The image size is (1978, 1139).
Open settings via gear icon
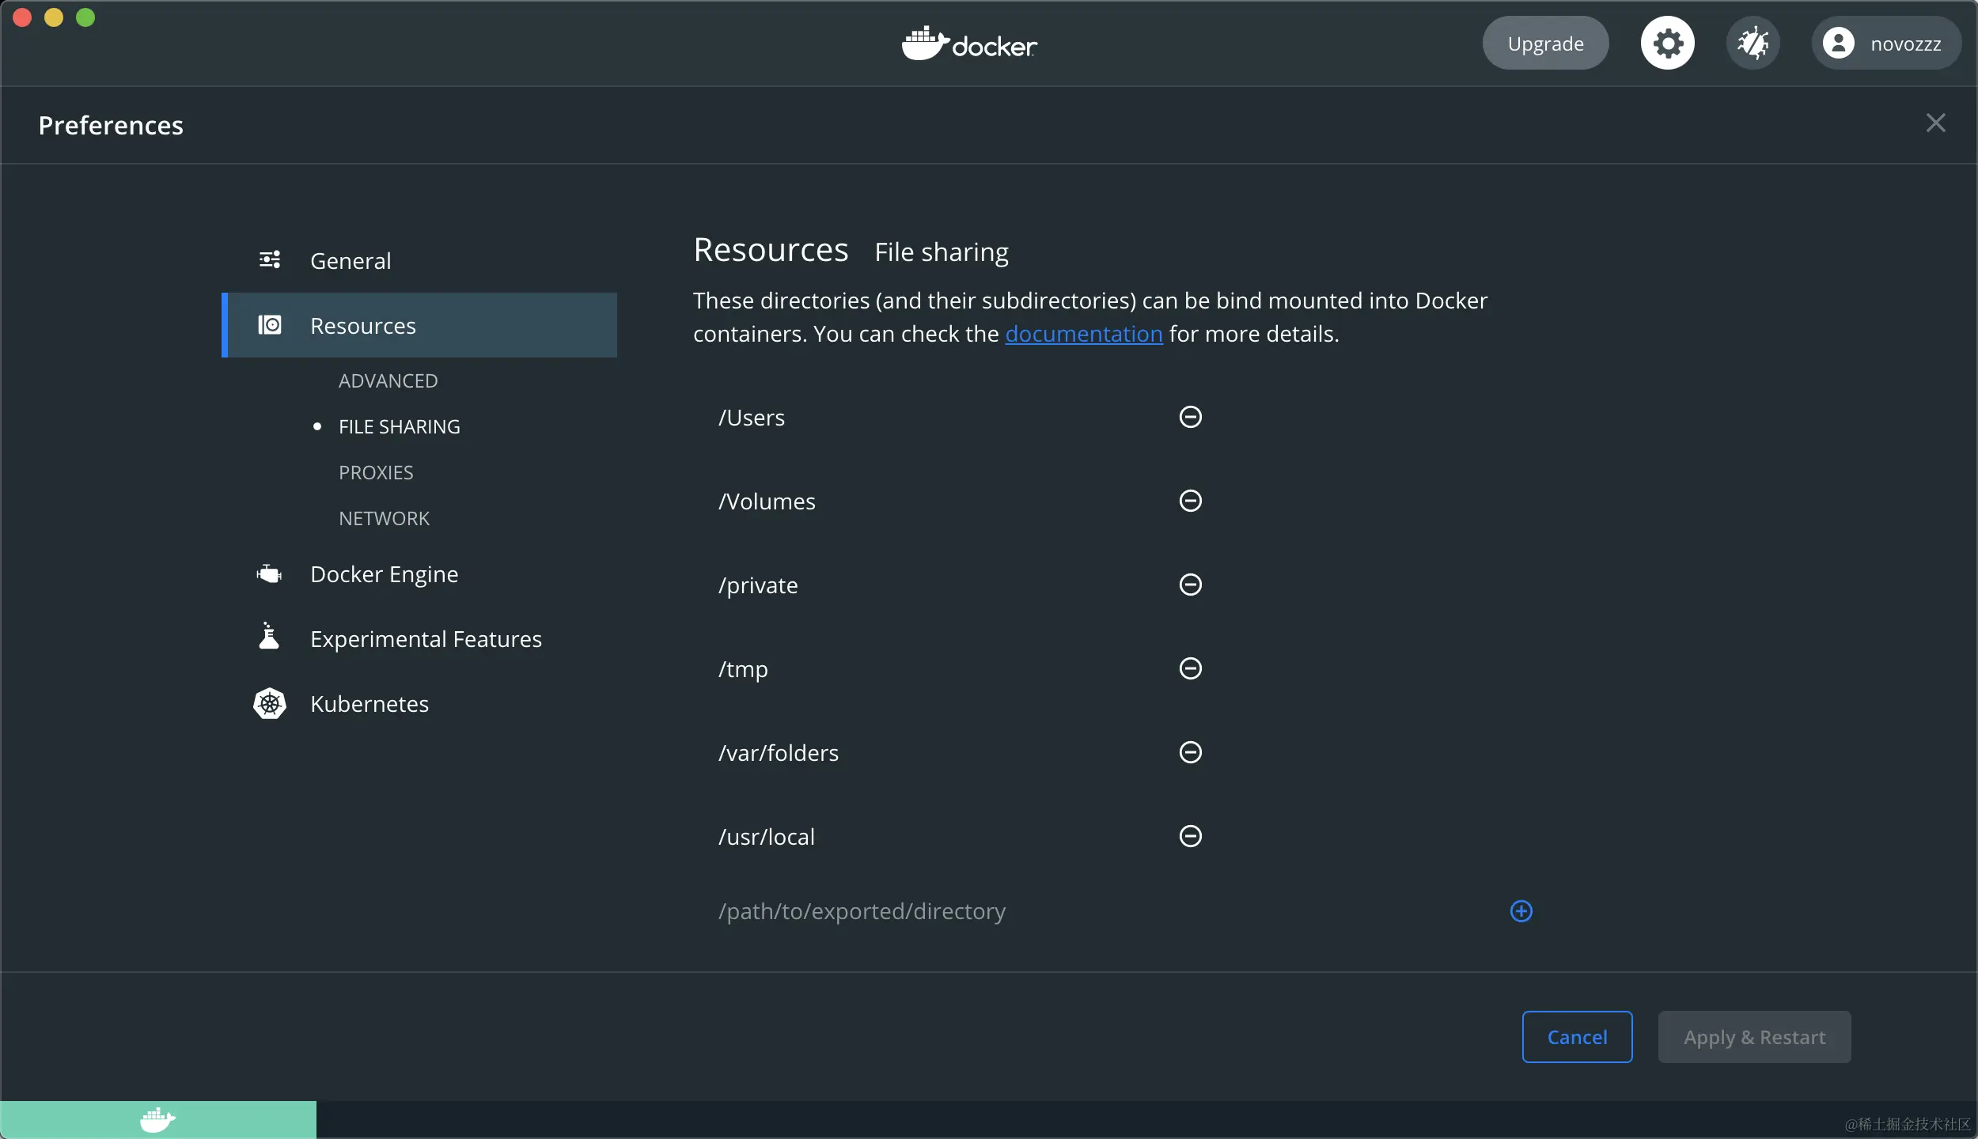click(x=1667, y=44)
